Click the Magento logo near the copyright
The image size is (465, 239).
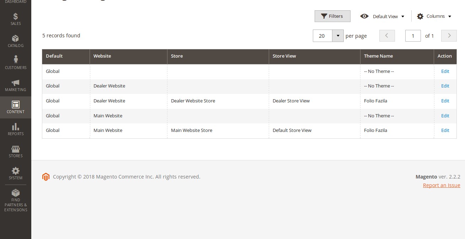46,176
